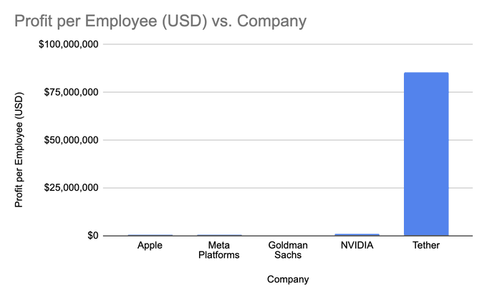Select the small NVIDIA bar
Image resolution: width=487 pixels, height=298 pixels.
click(x=357, y=234)
